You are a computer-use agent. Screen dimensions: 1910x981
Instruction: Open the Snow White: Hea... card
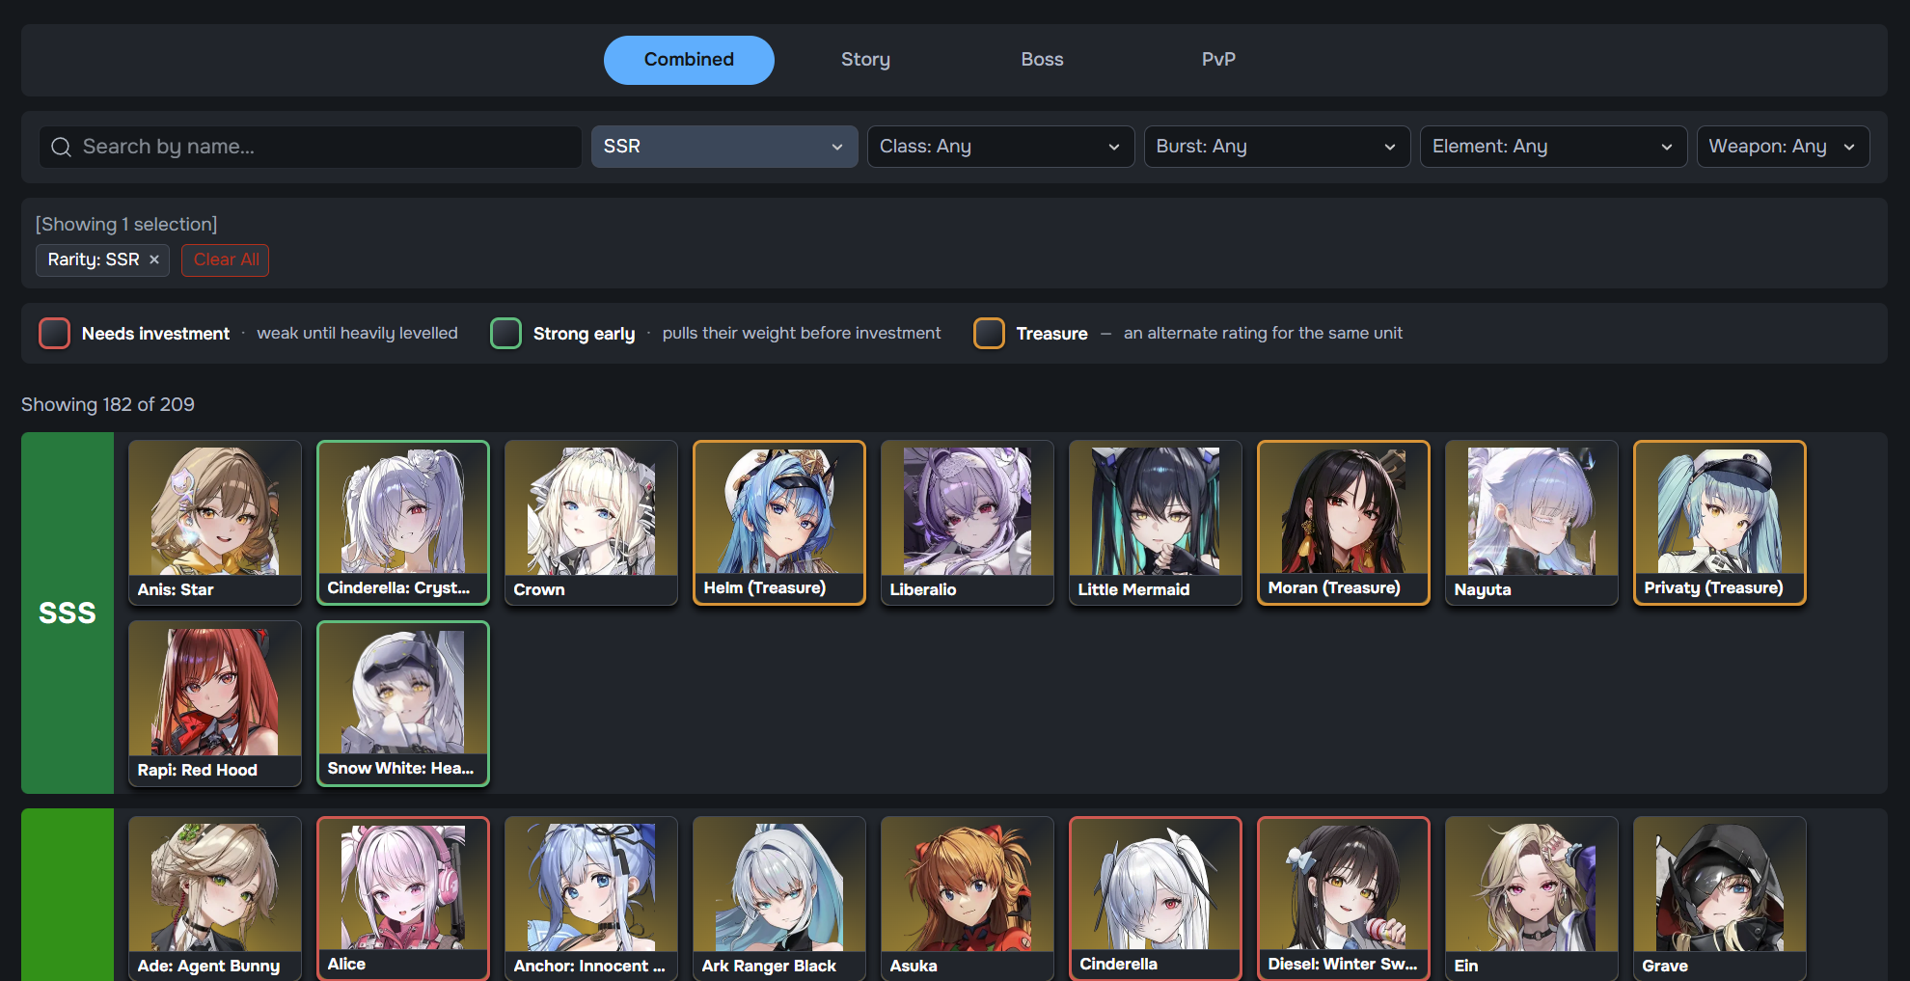coord(403,703)
